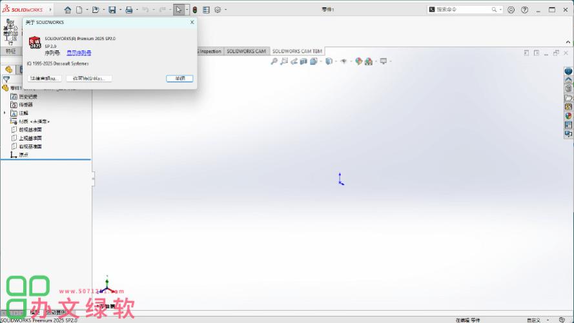Click the 显示序列号 link in About dialog

tap(79, 53)
